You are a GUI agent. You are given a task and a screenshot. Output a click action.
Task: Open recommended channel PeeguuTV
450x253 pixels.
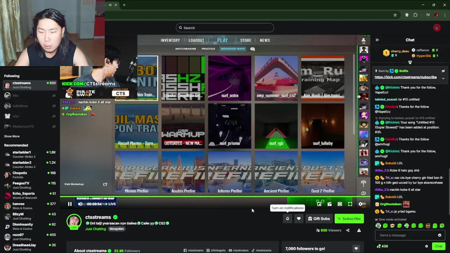coord(30,185)
